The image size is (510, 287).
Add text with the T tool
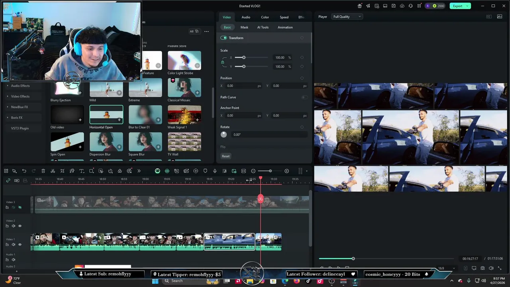pyautogui.click(x=81, y=171)
